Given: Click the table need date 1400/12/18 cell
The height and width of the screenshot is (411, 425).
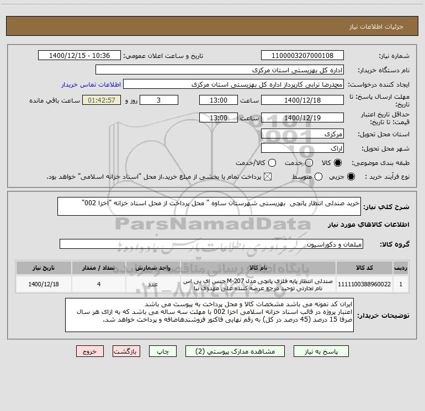Looking at the screenshot, I should click(x=44, y=284).
